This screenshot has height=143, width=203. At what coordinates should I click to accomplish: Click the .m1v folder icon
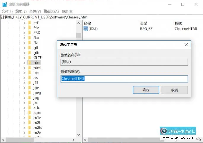pyautogui.click(x=30, y=118)
